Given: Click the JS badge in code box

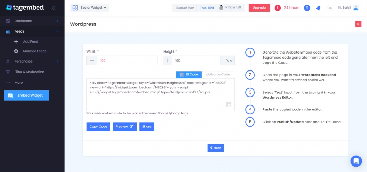Looking at the screenshot, I should coord(229,104).
